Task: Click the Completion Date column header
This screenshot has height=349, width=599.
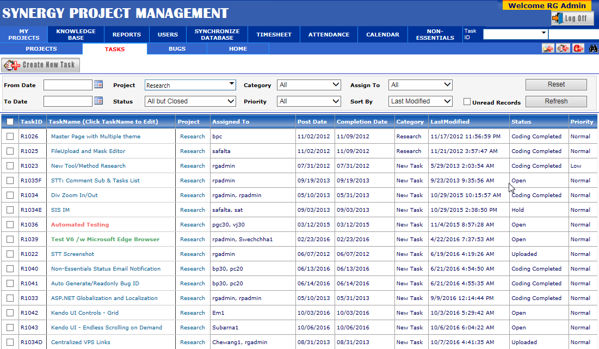Action: [x=362, y=121]
